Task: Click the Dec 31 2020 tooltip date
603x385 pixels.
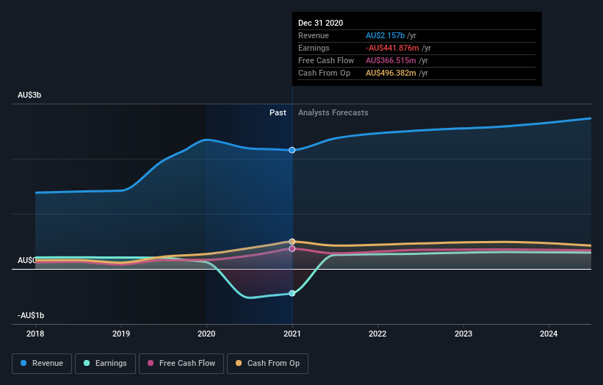Action: [x=321, y=23]
